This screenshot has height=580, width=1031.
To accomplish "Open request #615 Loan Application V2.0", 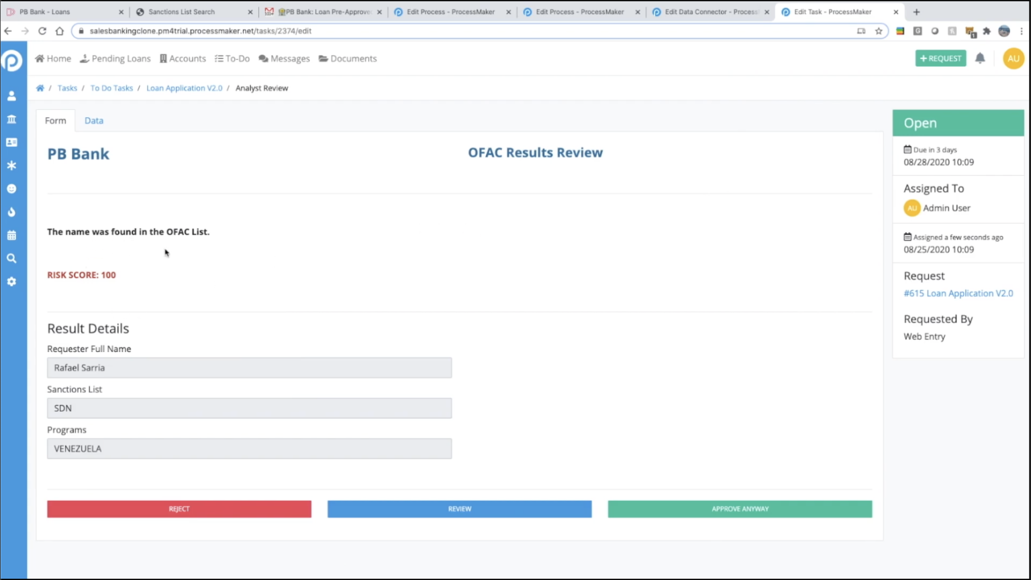I will click(958, 293).
